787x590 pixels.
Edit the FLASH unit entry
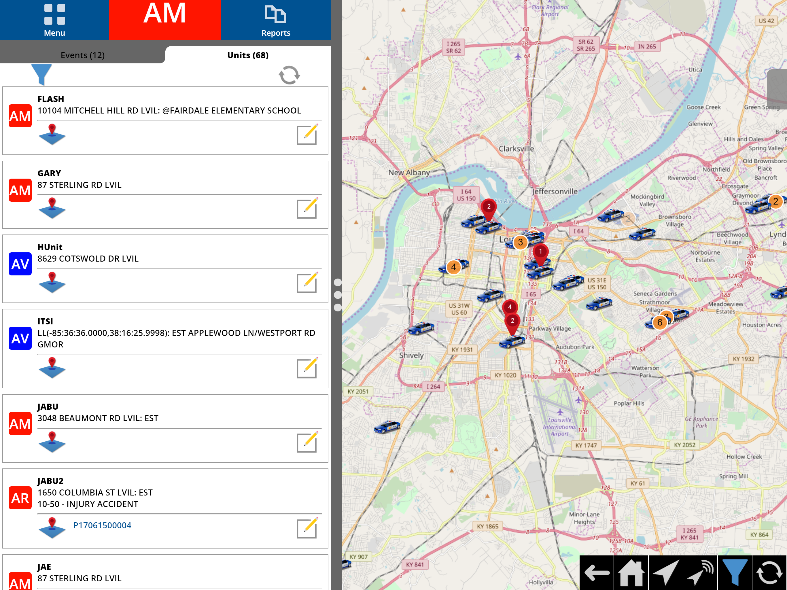click(x=307, y=135)
